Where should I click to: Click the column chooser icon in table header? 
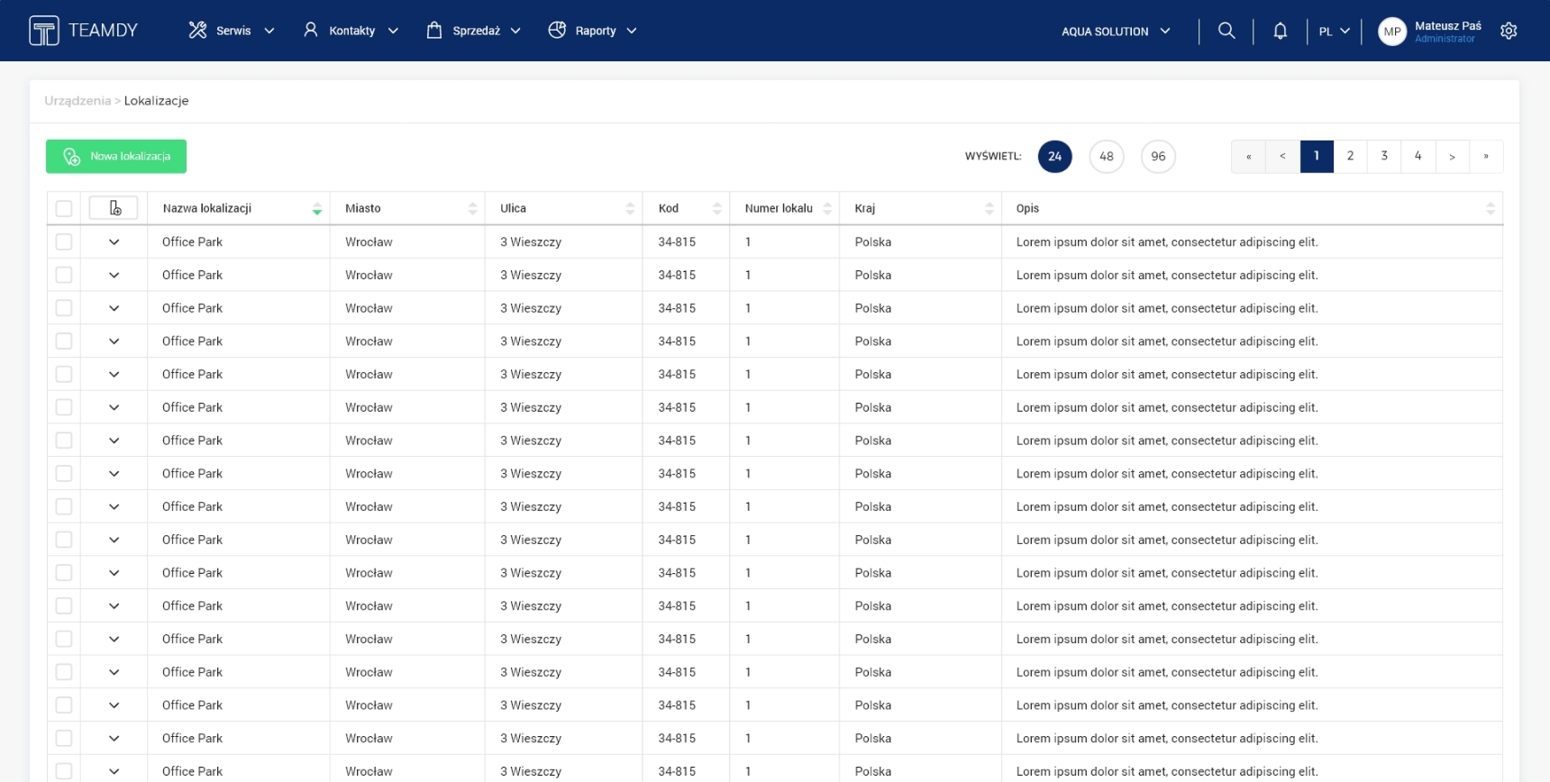click(114, 208)
